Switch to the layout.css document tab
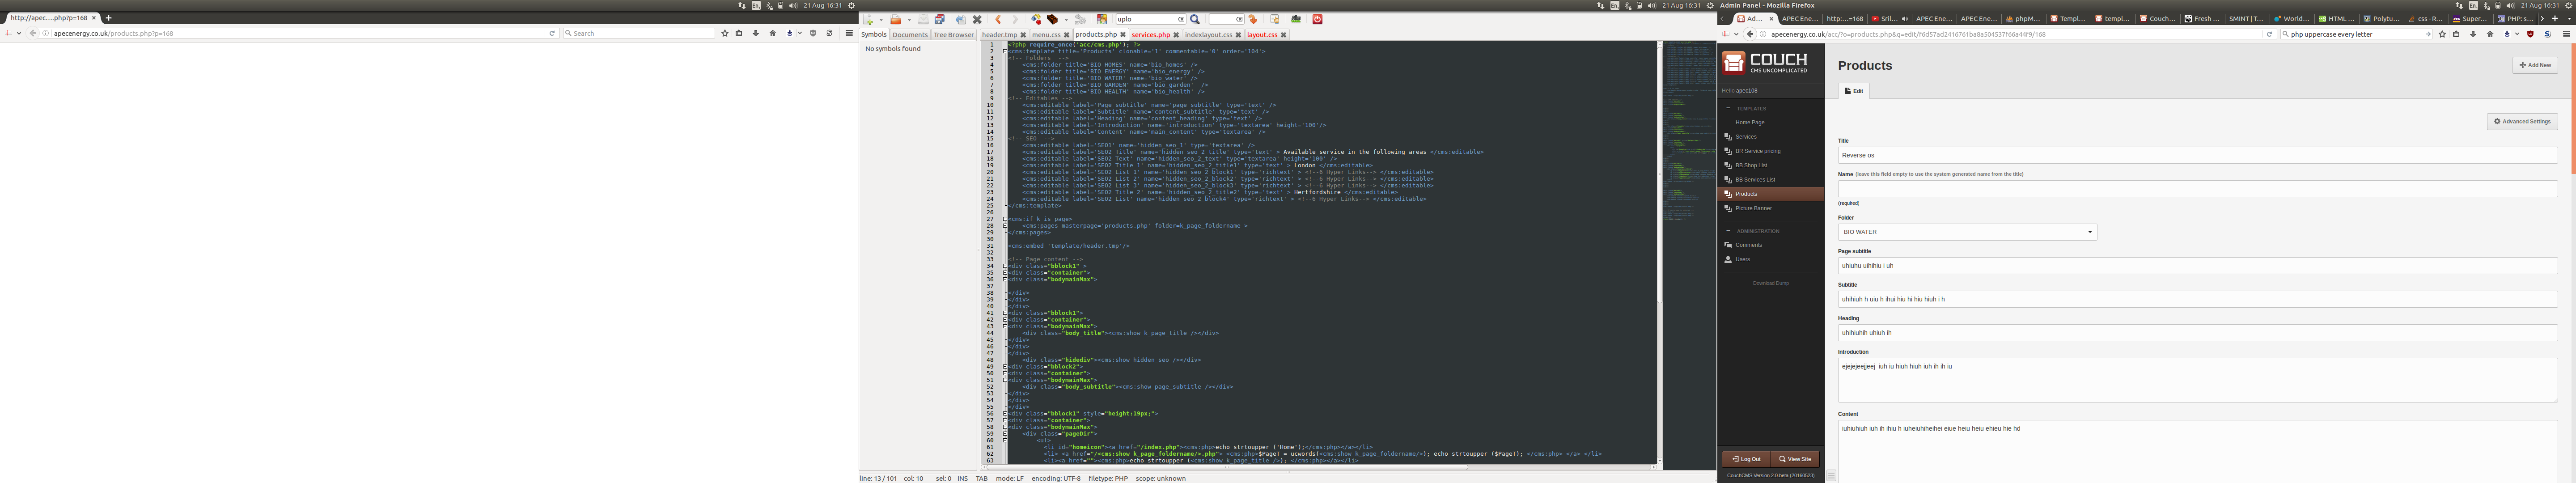Viewport: 2576px width, 483px height. 1262,34
